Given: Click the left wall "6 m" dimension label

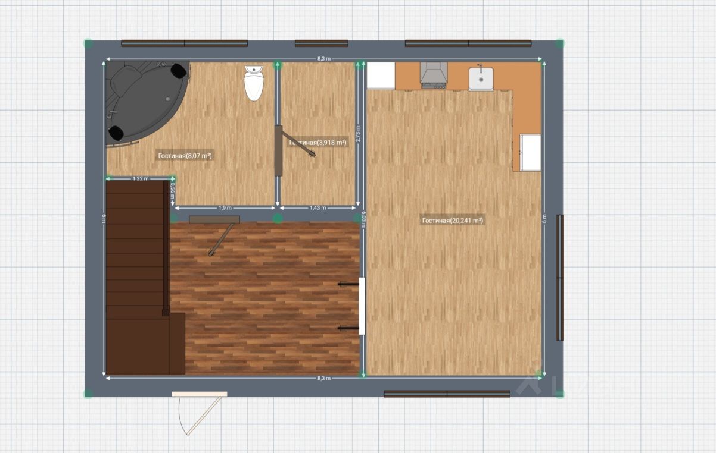Looking at the screenshot, I should tap(103, 219).
